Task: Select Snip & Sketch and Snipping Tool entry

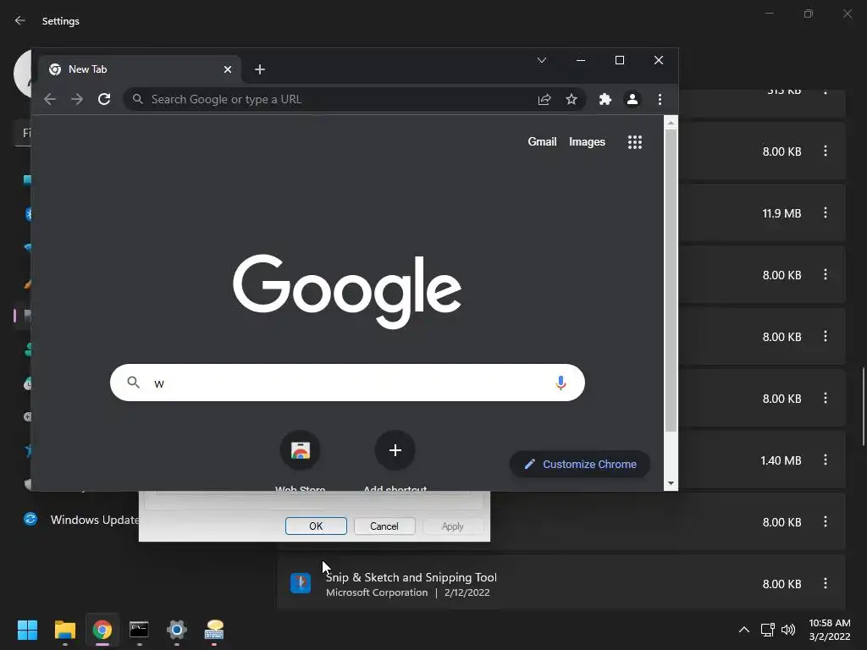Action: 561,583
